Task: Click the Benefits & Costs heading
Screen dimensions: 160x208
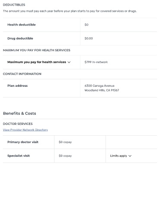Action: 19,114
